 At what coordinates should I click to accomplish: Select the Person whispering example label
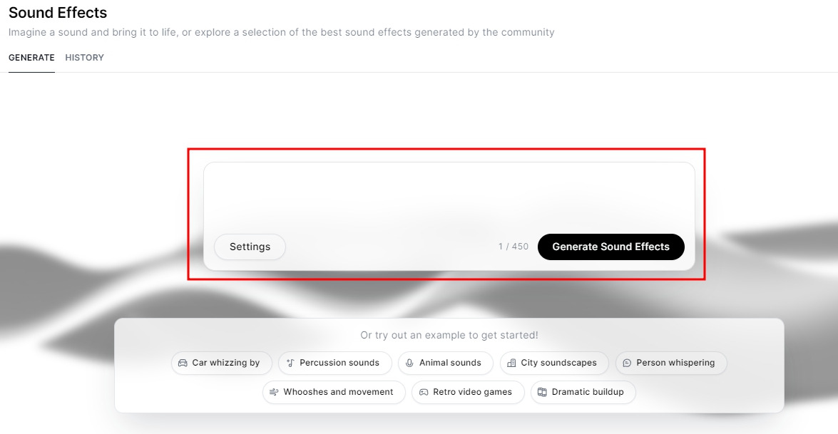pos(675,363)
